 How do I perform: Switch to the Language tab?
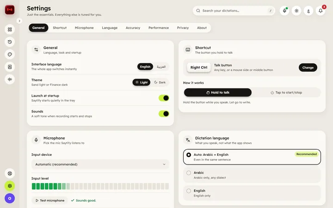(110, 28)
